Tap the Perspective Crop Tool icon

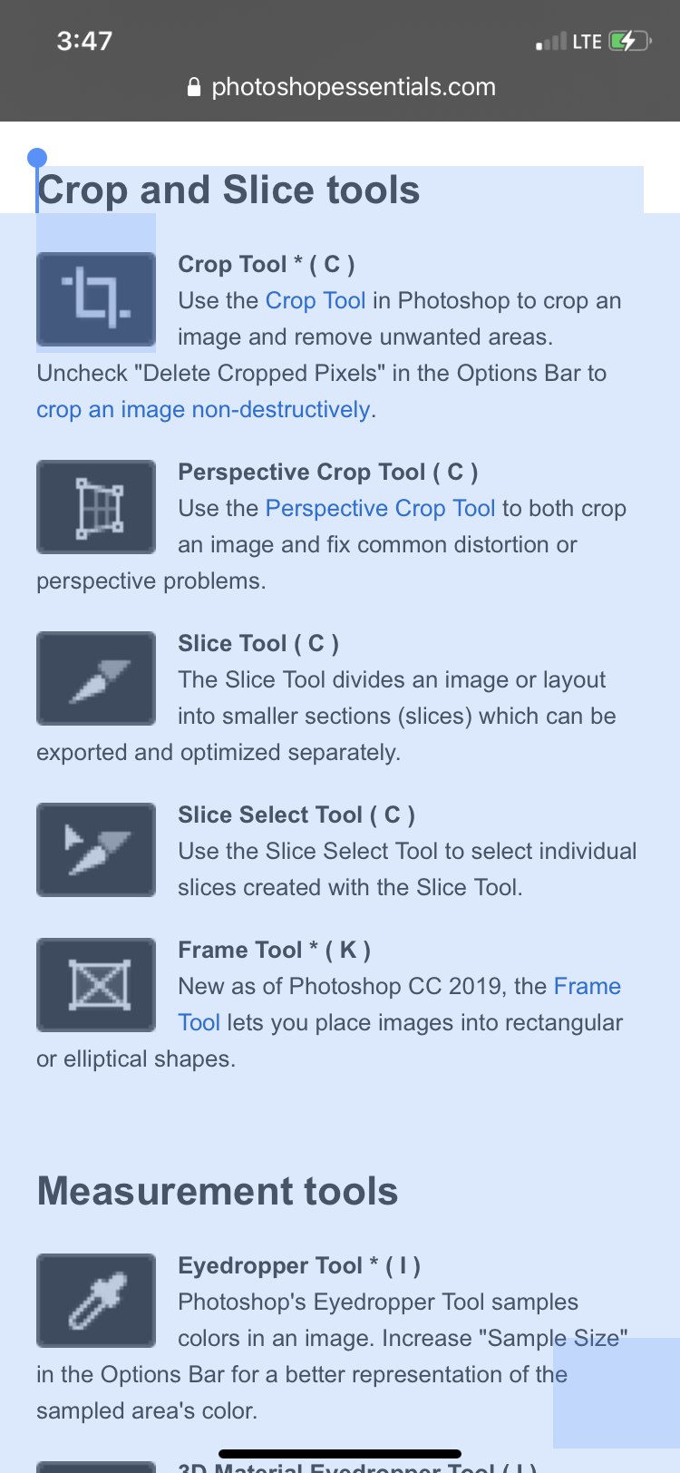[x=96, y=507]
